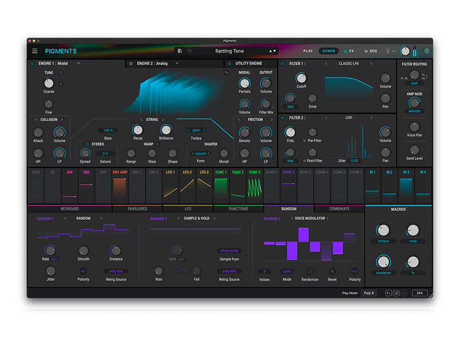Open Play Mode Poly 8 dropdown
459x344 pixels.
click(x=369, y=293)
